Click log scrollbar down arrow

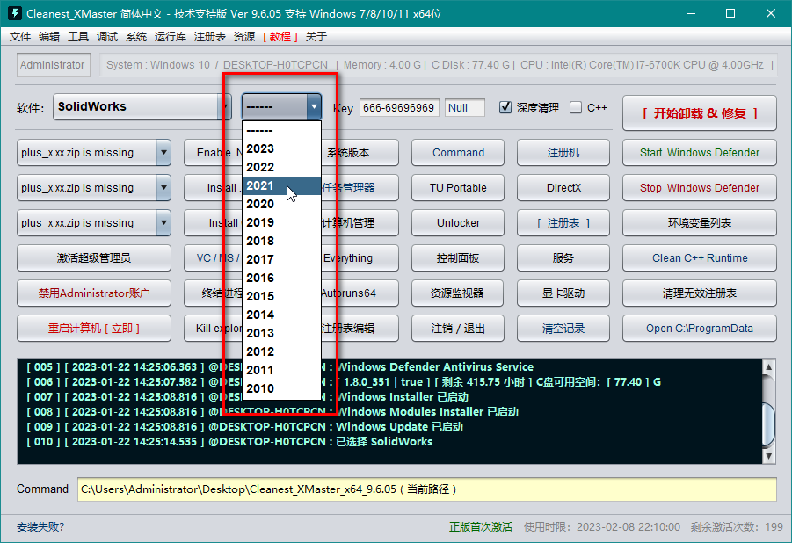768,456
